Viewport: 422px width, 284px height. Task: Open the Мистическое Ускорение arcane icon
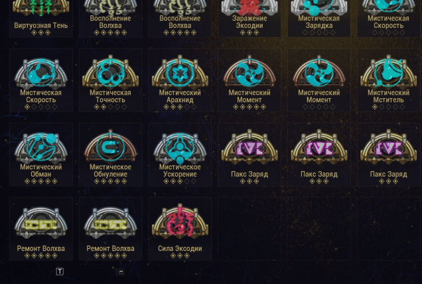(x=180, y=147)
